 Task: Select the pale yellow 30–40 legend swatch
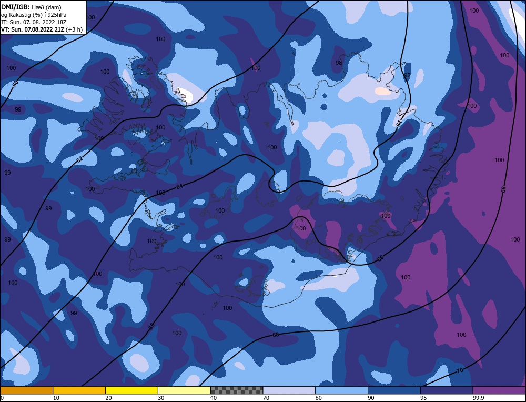pos(184,390)
